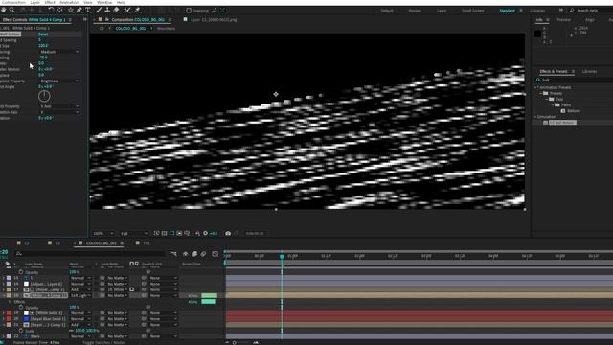Open the Full resolution dropdown
Viewport: 613px width, 345px height.
134,234
